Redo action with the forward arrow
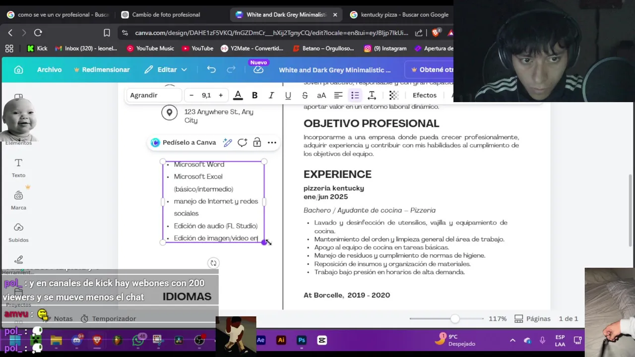This screenshot has height=357, width=635. [x=231, y=70]
